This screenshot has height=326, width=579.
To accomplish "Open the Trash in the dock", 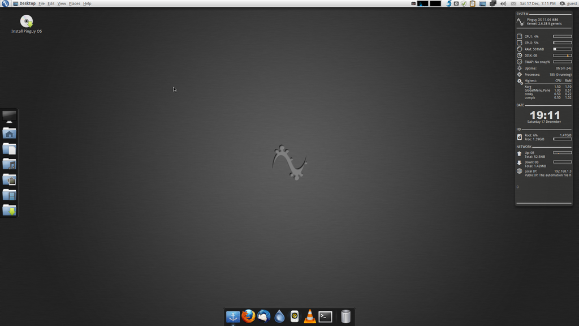I will click(x=345, y=316).
